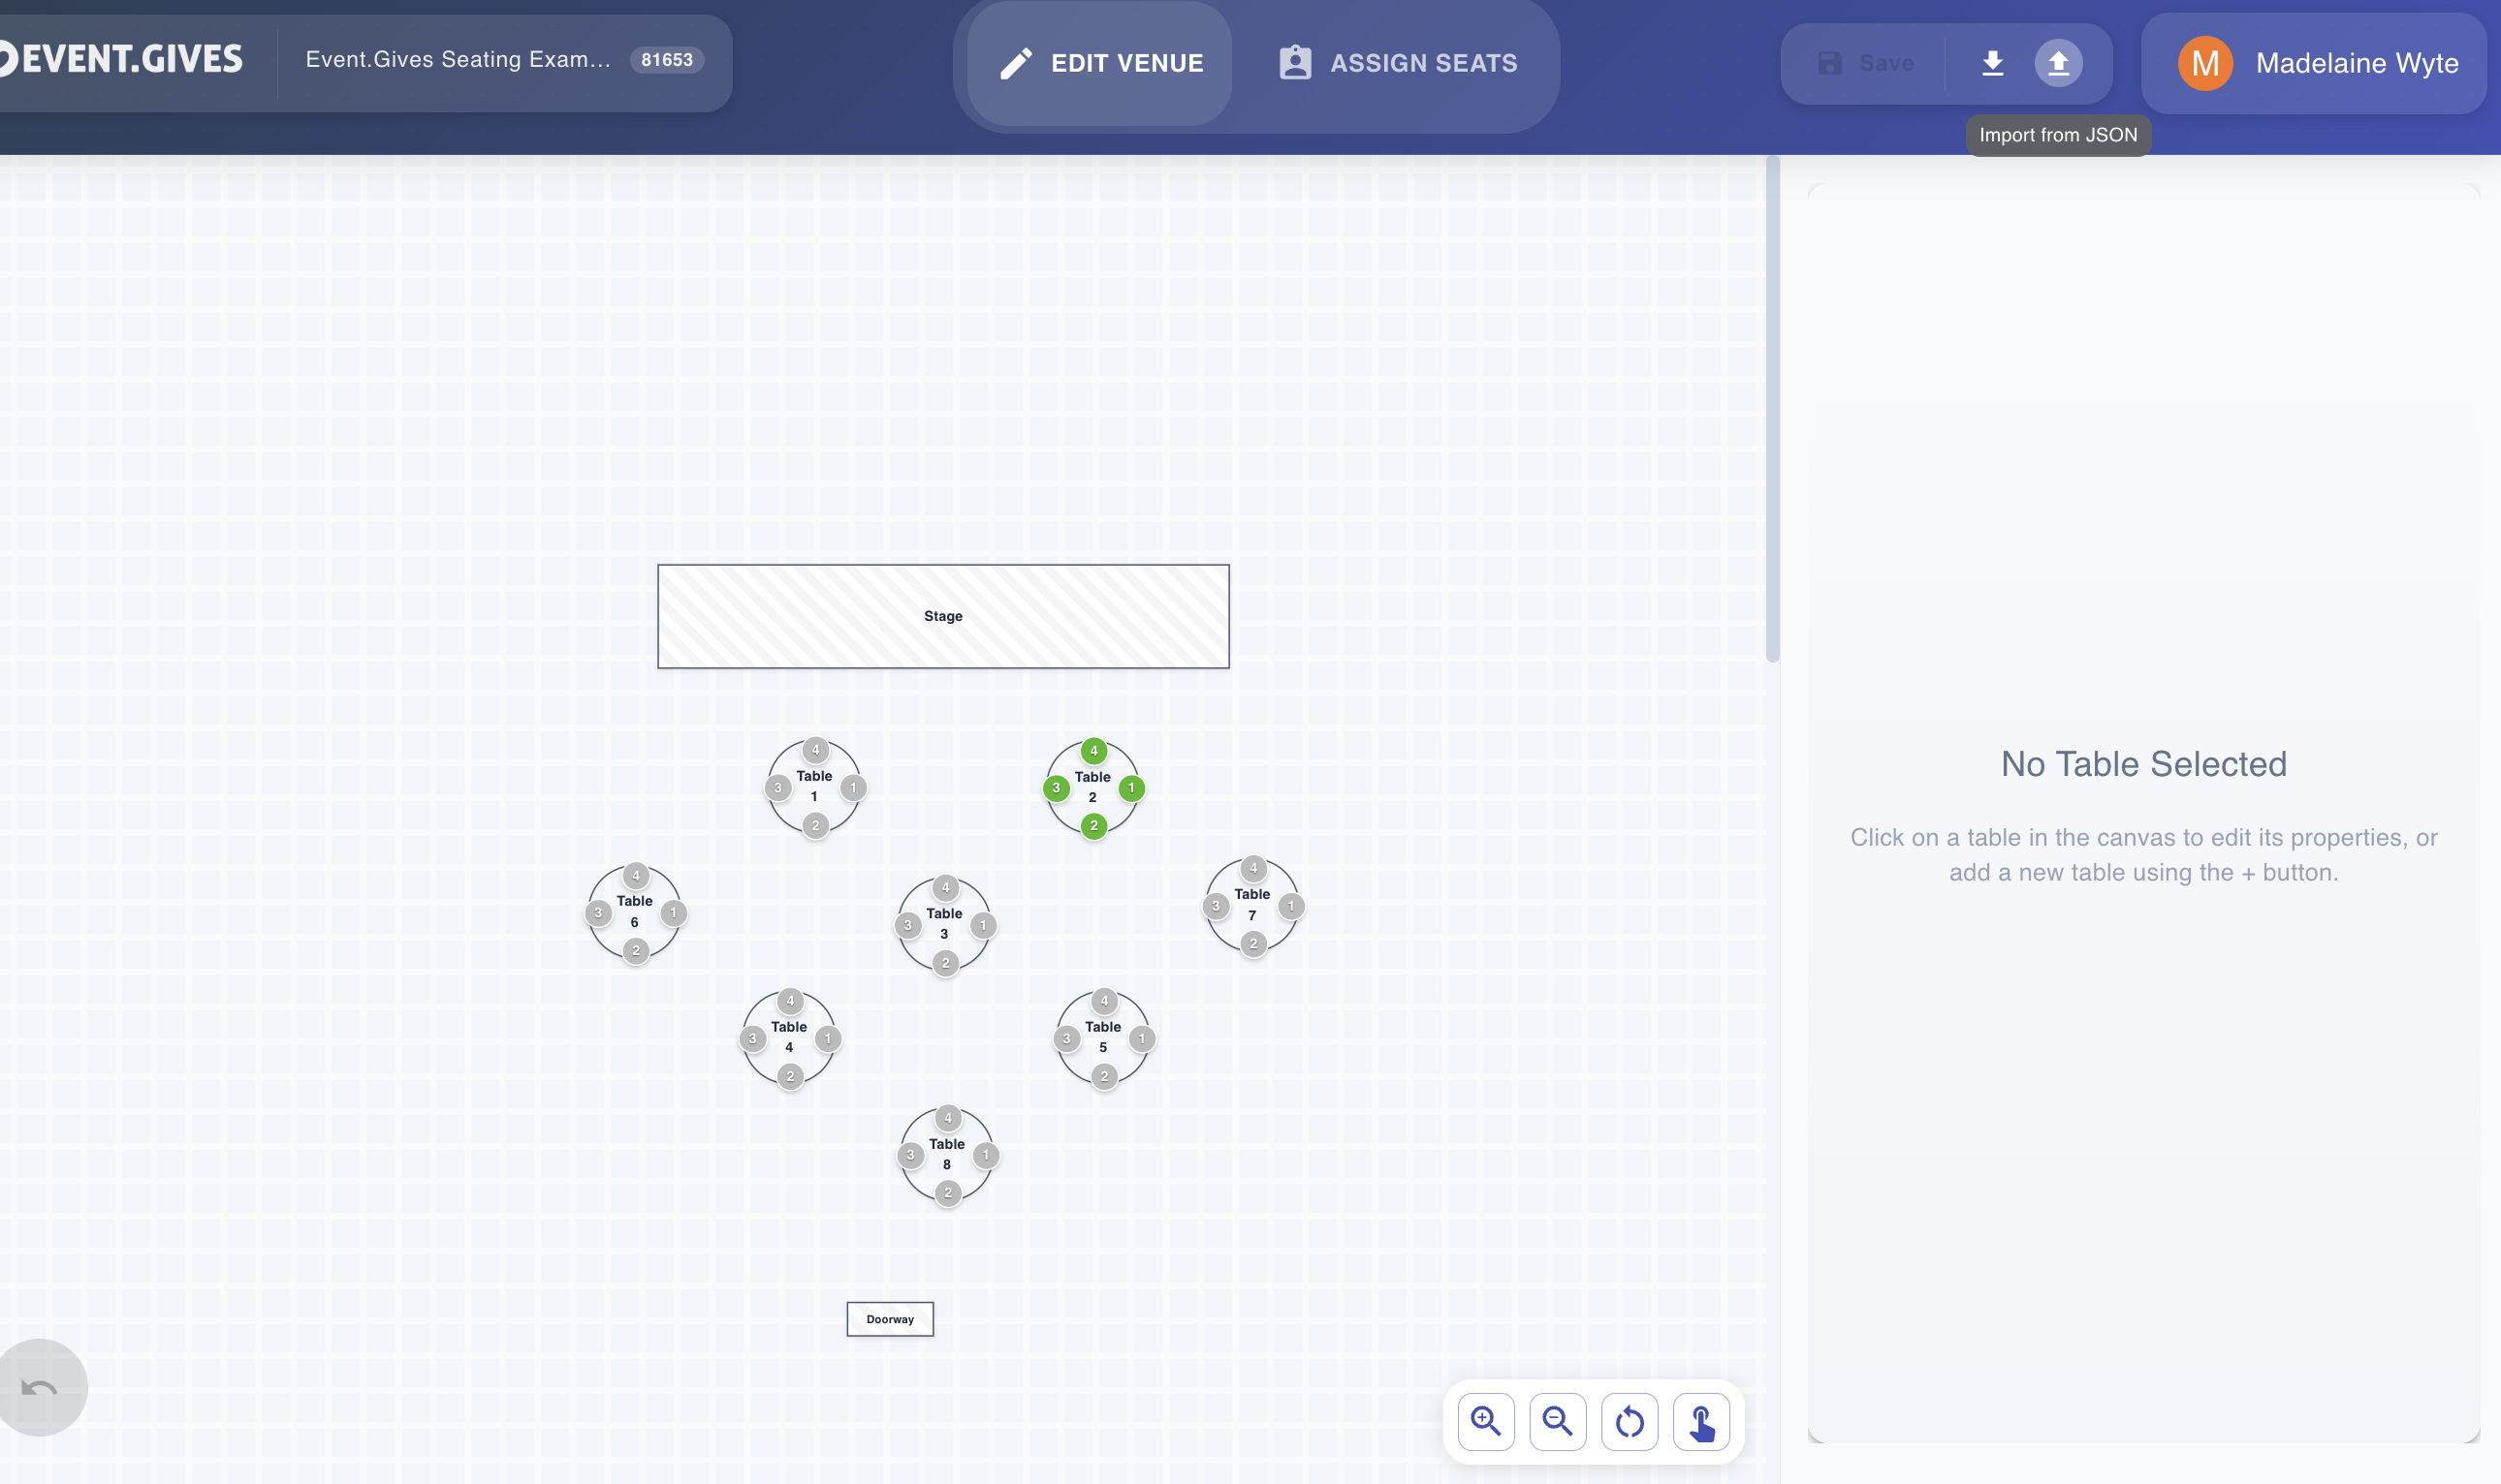Click seat 3 of Table 6
The height and width of the screenshot is (1484, 2501).
click(x=597, y=912)
